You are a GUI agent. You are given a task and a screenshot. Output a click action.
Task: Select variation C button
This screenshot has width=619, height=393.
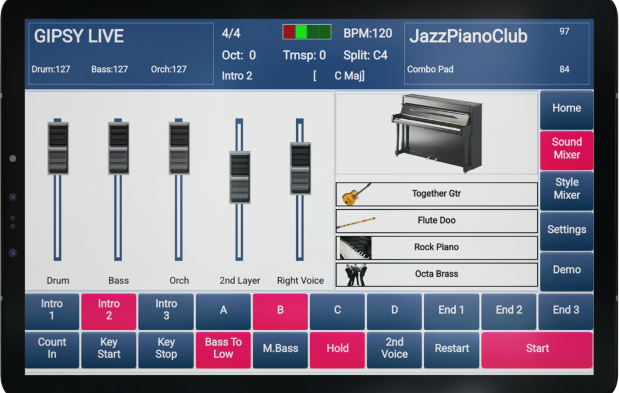[337, 310]
